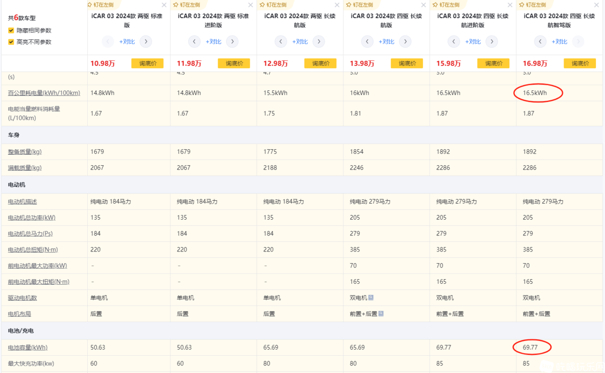Open the 前电动机最大扭矩(N·m) parameter link
Viewport: 605px width, 373px height.
click(x=38, y=282)
